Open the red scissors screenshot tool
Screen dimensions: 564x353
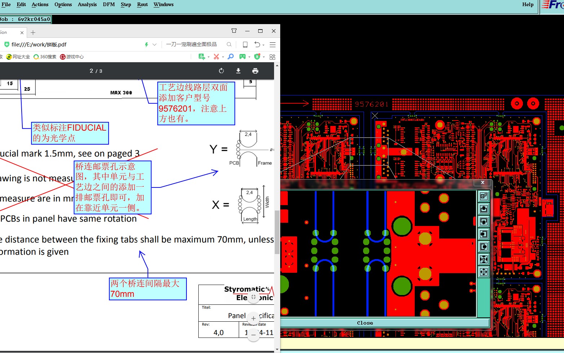click(216, 56)
